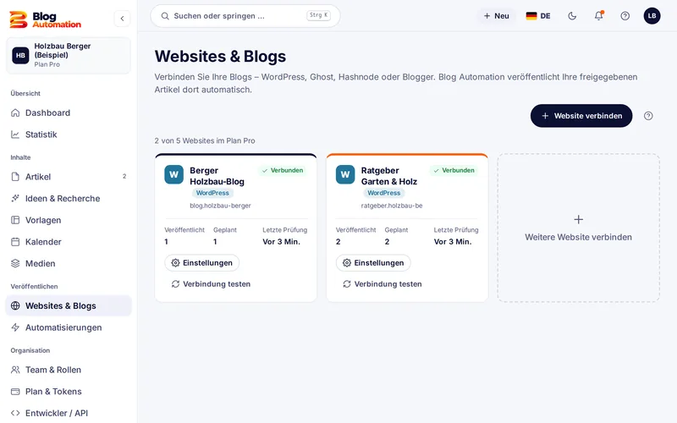Open notifications bell
The height and width of the screenshot is (423, 677).
(x=598, y=16)
